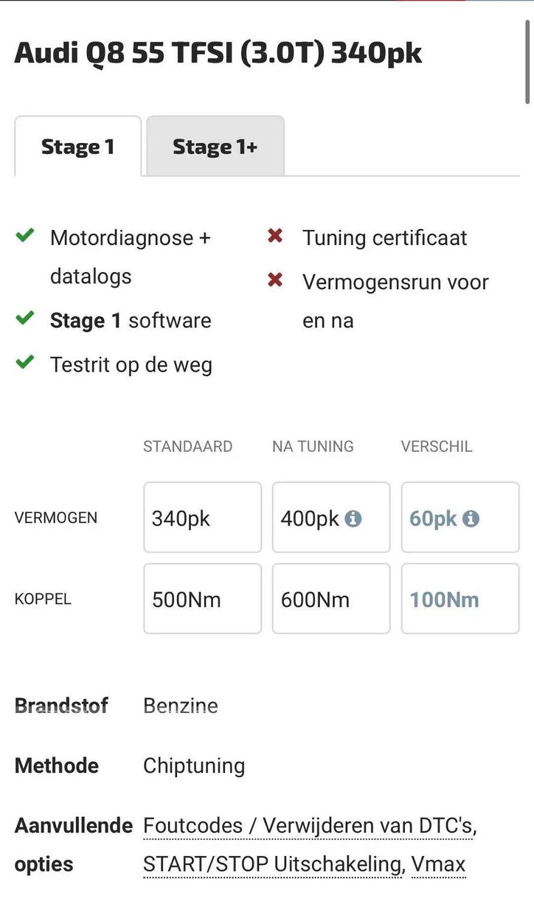This screenshot has width=534, height=904.
Task: Click the 100Nm verschil box
Action: tap(460, 598)
